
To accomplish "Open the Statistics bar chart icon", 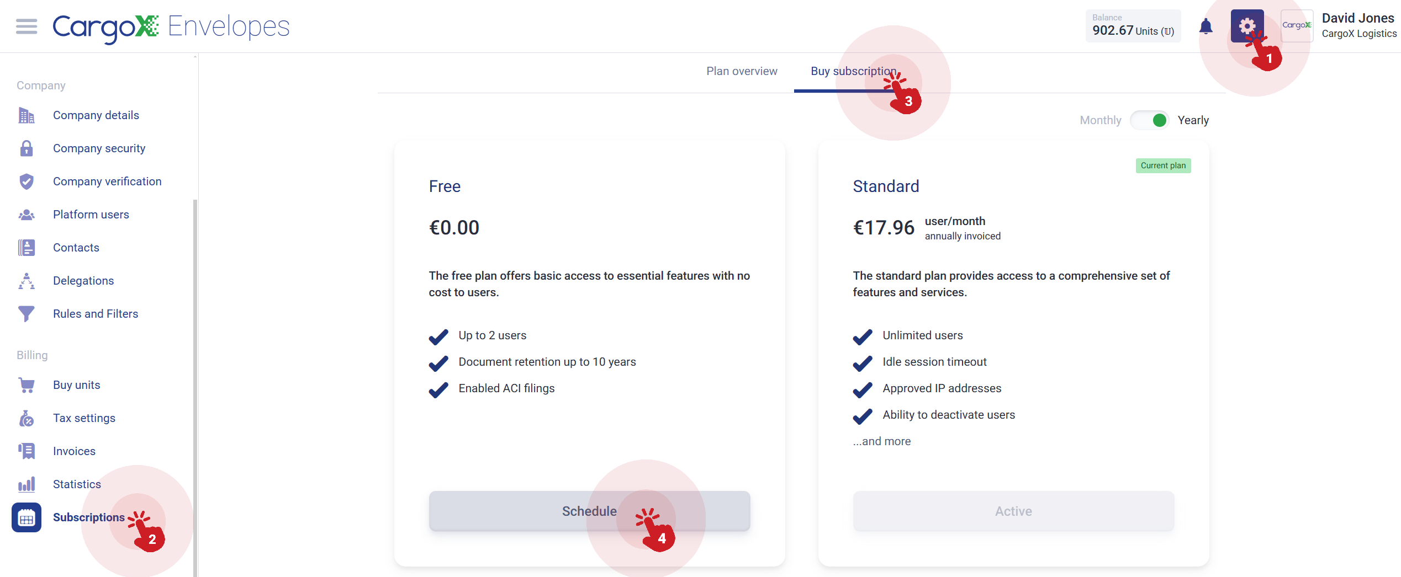I will (27, 484).
